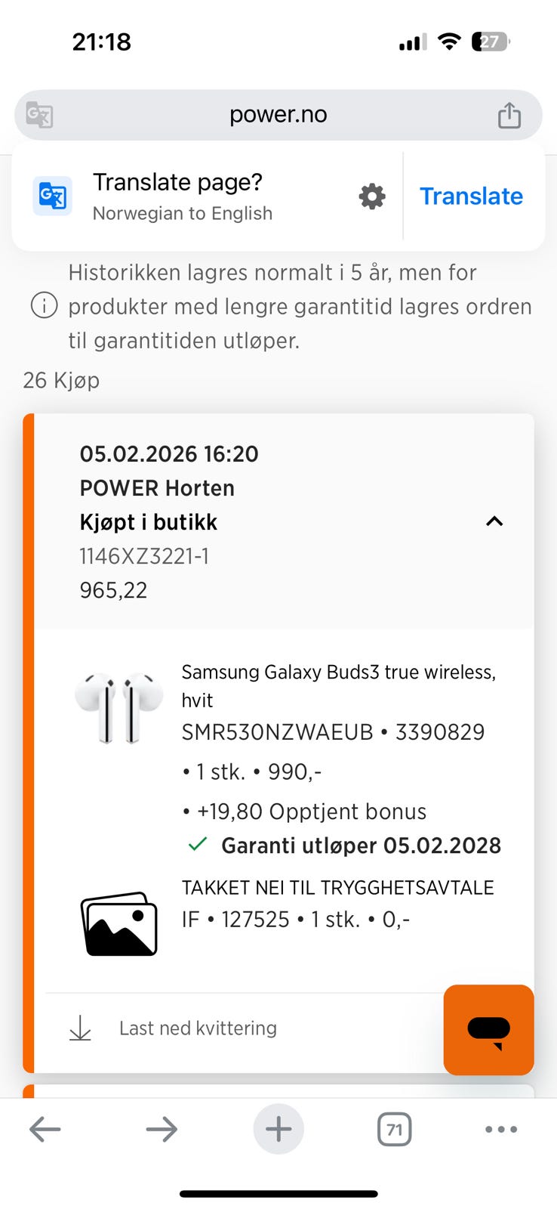Open the orange chat support bubble

[x=488, y=1029]
